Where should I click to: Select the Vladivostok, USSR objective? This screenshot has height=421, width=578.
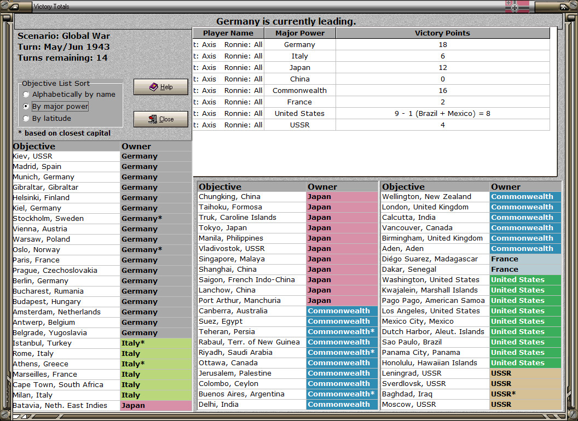[x=252, y=249]
